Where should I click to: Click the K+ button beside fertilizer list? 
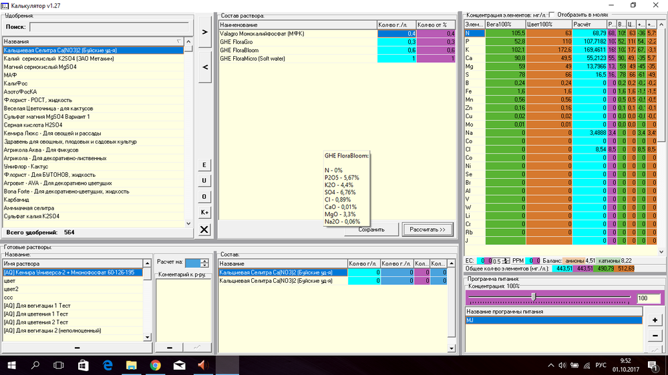point(204,212)
